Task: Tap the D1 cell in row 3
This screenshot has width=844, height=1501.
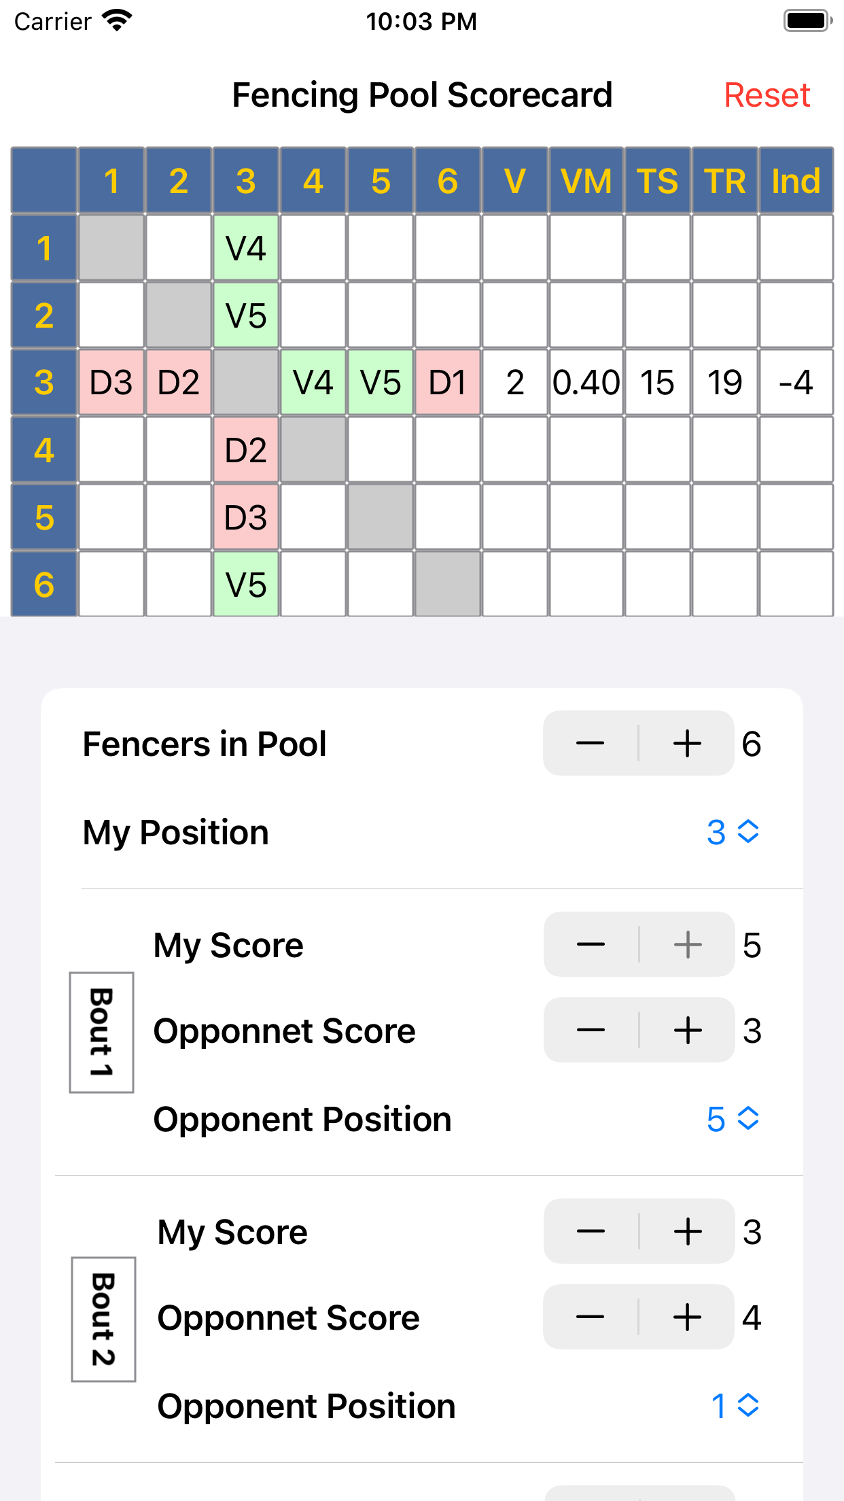Action: point(448,382)
